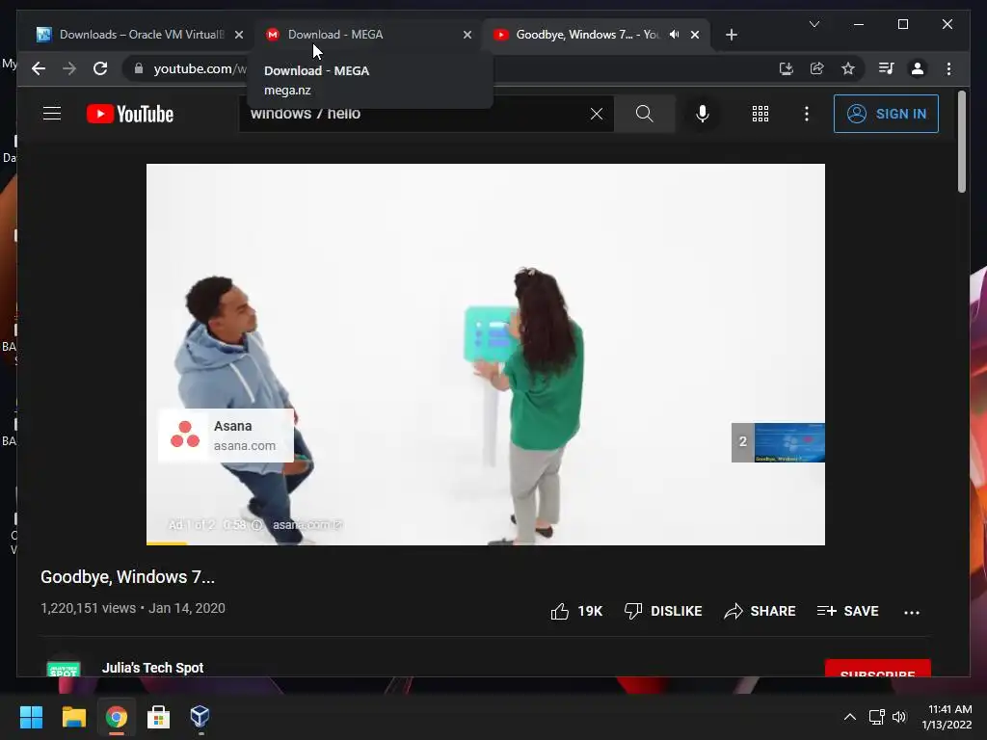This screenshot has width=987, height=740.
Task: Share this page from the address bar
Action: [817, 68]
